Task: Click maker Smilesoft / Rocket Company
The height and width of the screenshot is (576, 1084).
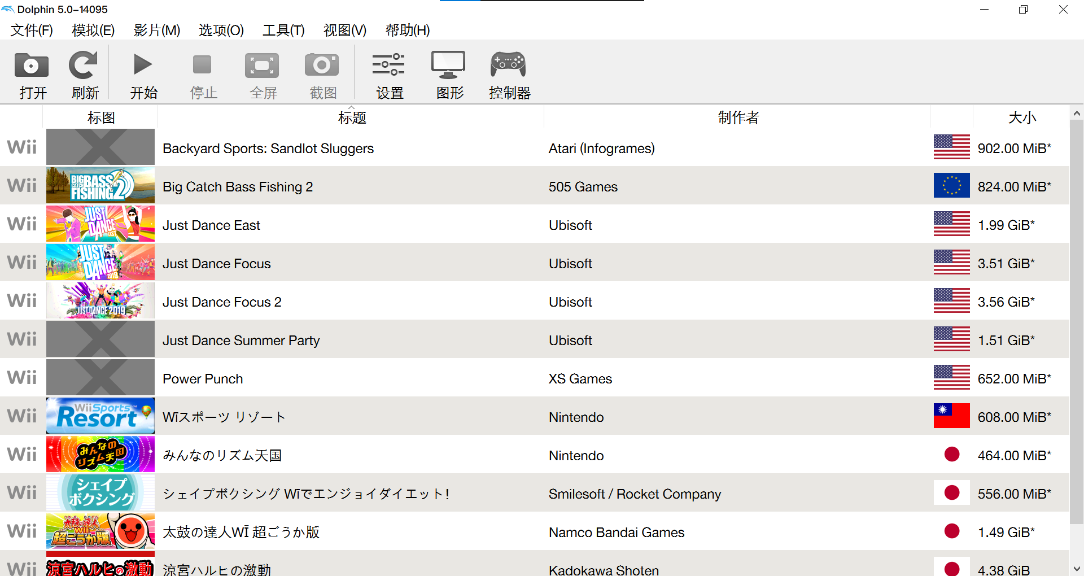Action: coord(635,494)
